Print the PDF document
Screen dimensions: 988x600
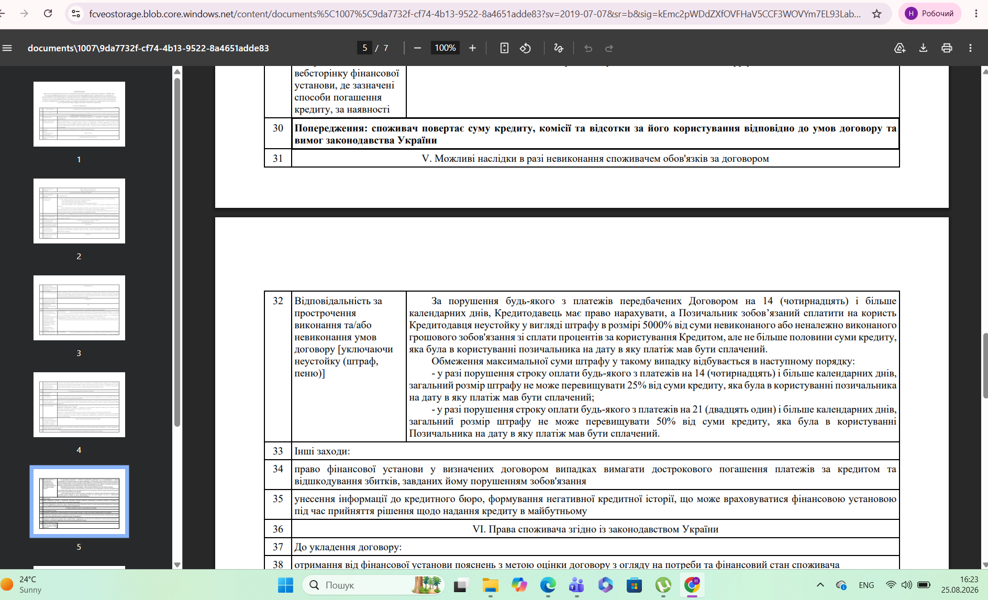pos(947,48)
